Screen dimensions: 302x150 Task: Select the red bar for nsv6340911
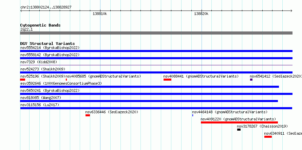[268, 137]
